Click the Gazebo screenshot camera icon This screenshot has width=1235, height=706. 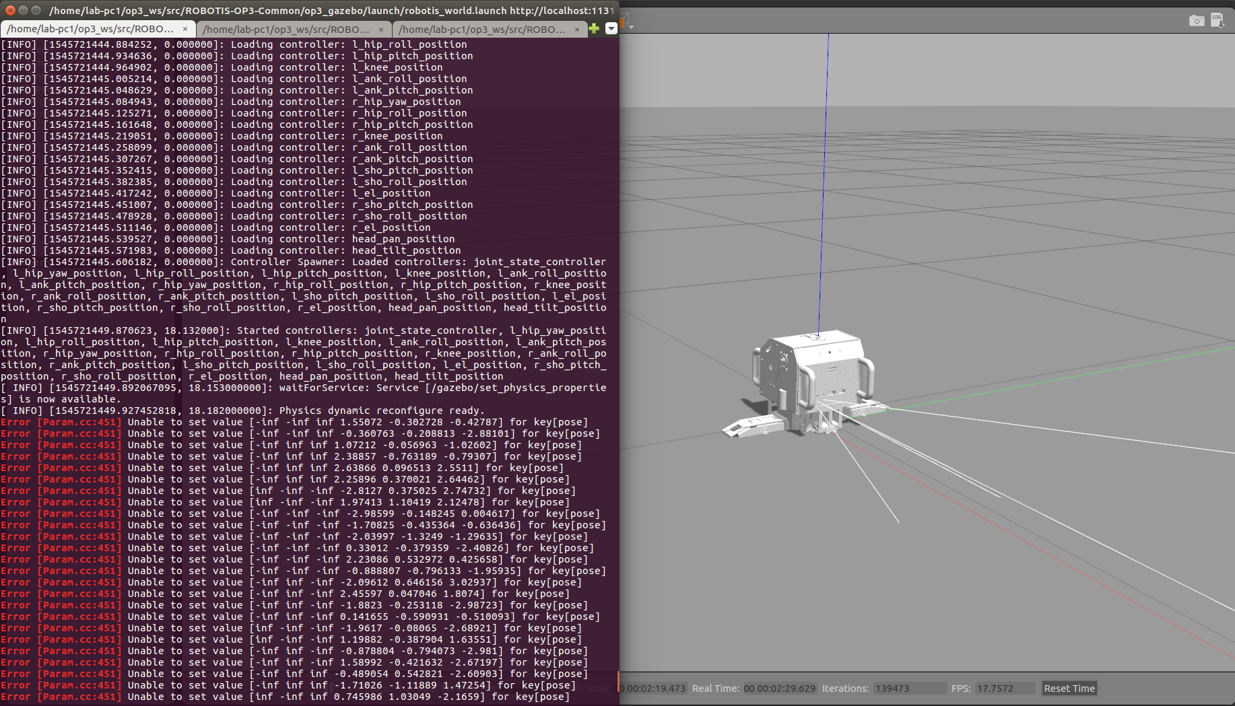1196,21
